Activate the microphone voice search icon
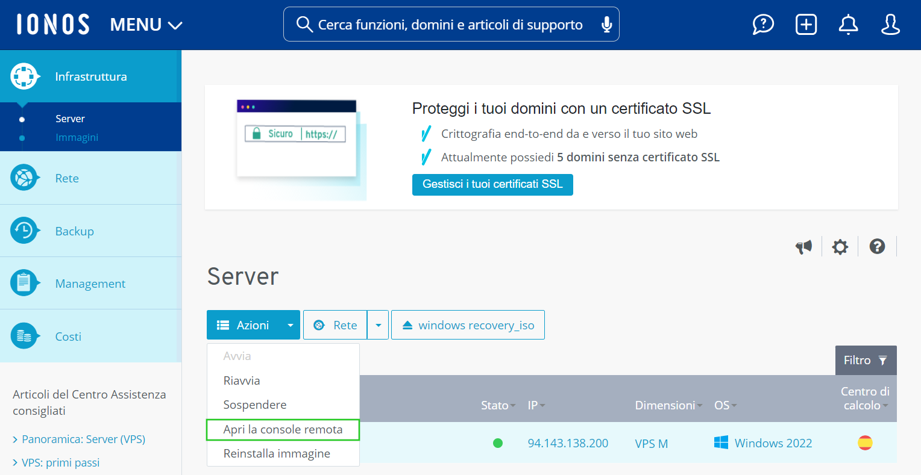 (x=607, y=24)
